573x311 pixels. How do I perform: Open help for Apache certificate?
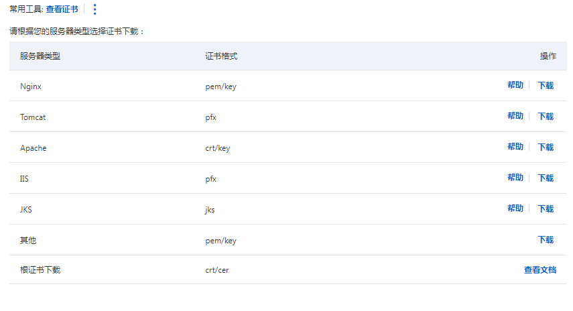(515, 147)
